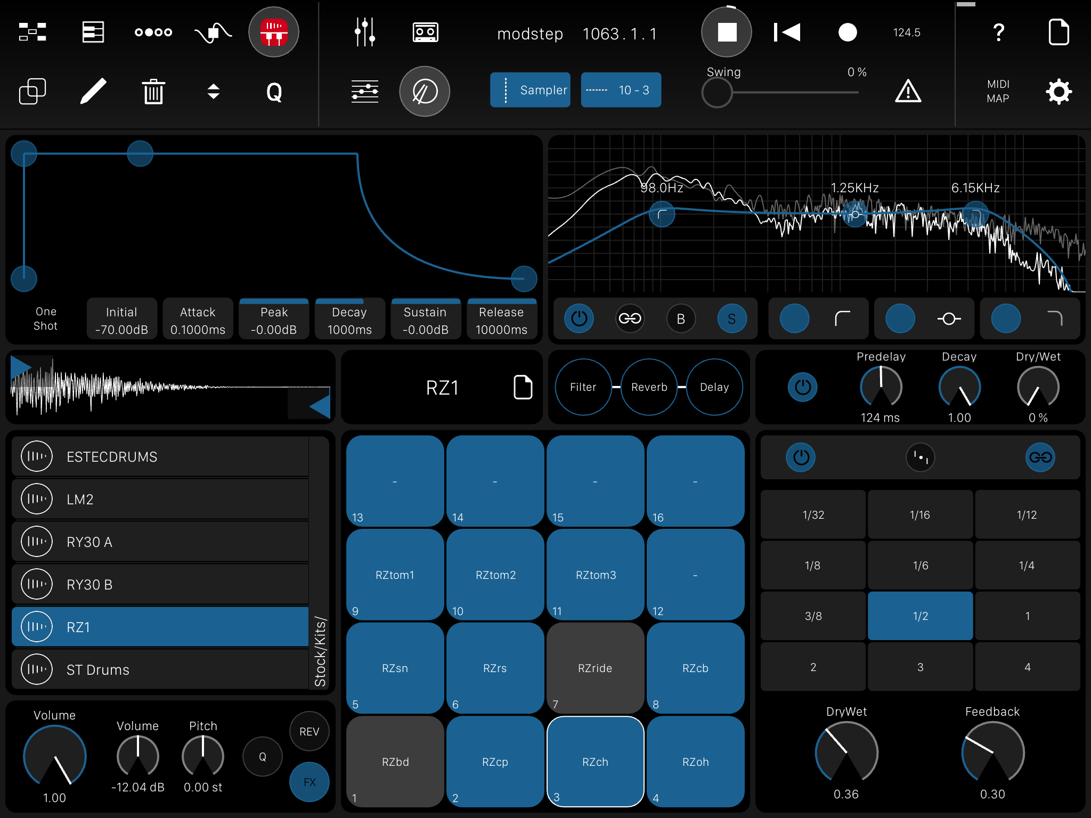Tap the help question mark icon

coord(998,32)
